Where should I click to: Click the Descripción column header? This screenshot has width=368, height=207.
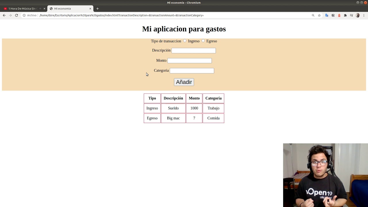[x=173, y=98]
